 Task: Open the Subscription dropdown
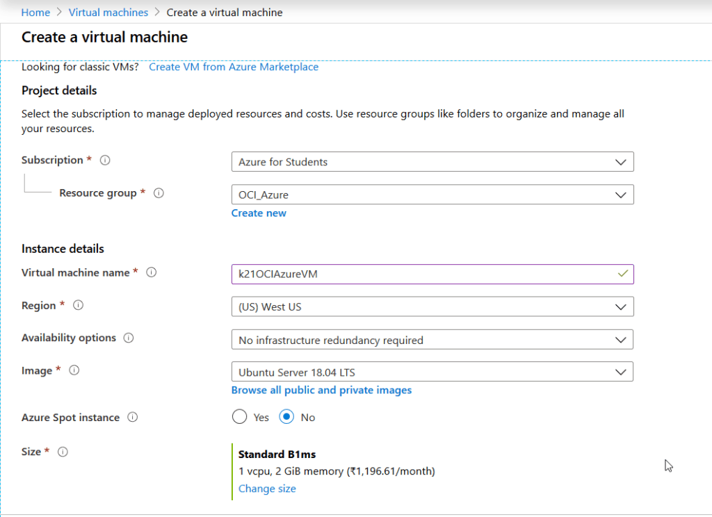[432, 162]
